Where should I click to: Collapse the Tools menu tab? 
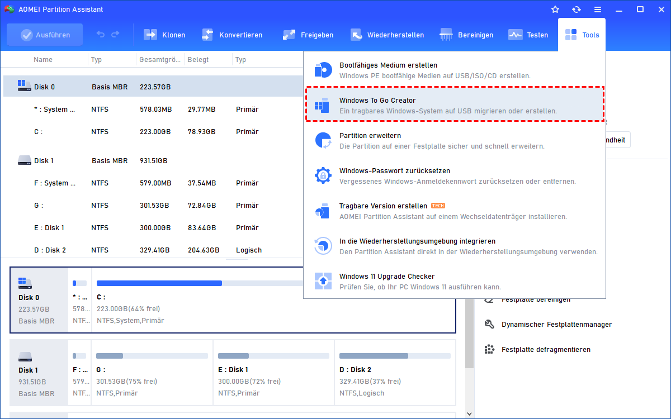[x=582, y=35]
